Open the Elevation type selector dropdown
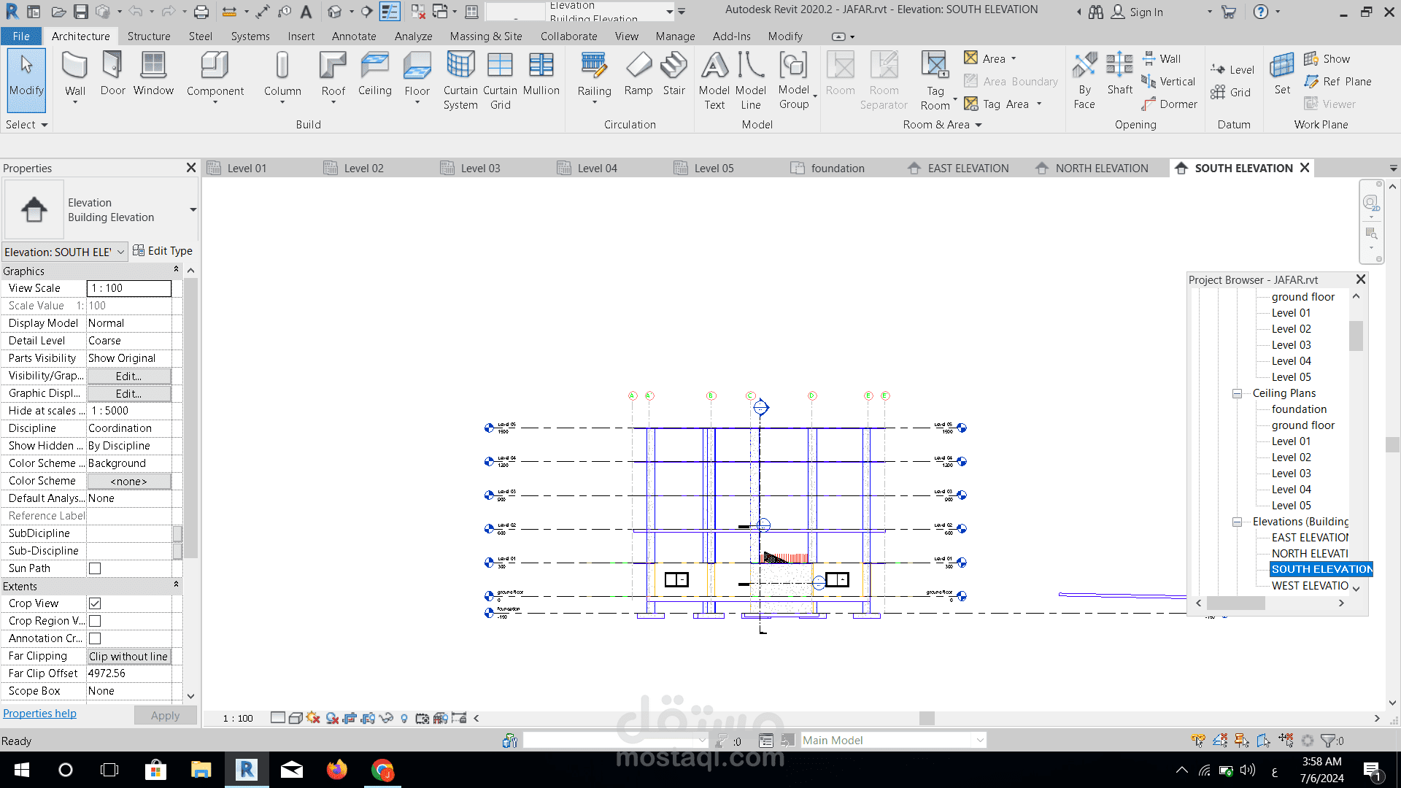This screenshot has height=788, width=1401. point(193,210)
